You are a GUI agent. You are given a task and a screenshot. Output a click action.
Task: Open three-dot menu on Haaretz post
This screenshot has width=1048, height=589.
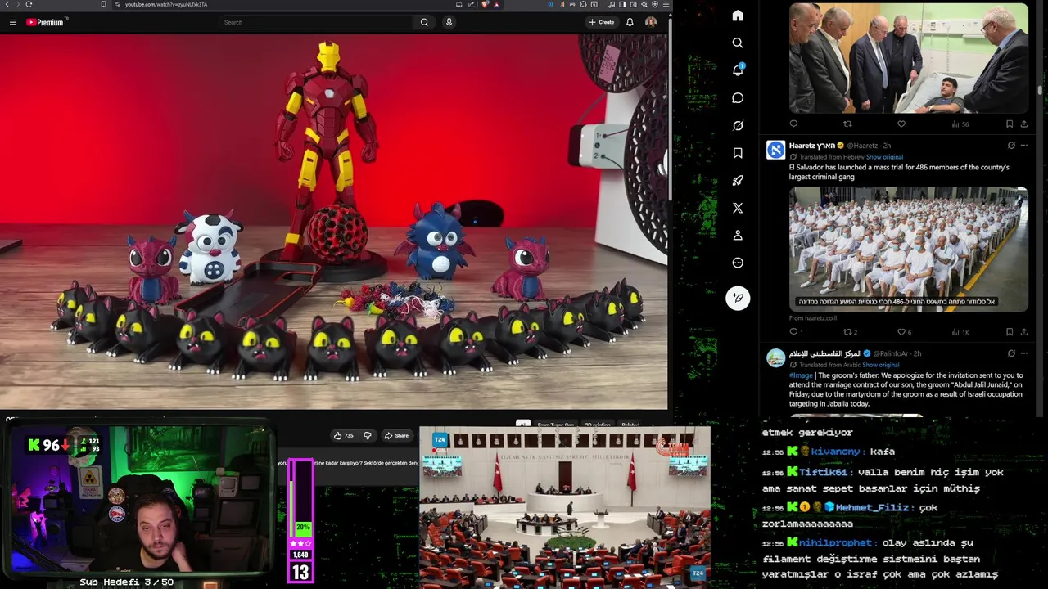(1023, 146)
